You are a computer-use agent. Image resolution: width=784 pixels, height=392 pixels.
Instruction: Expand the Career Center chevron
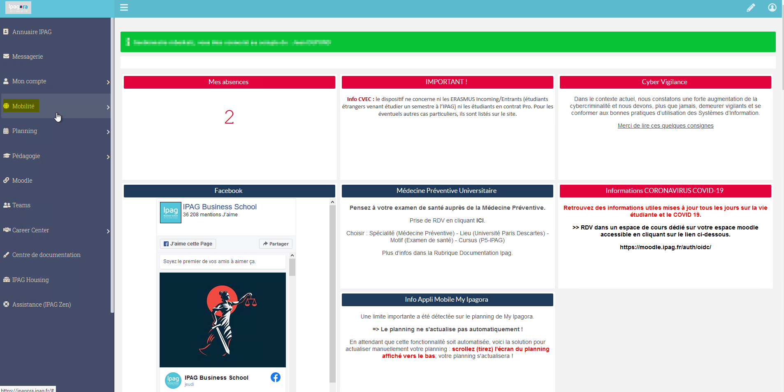point(108,231)
